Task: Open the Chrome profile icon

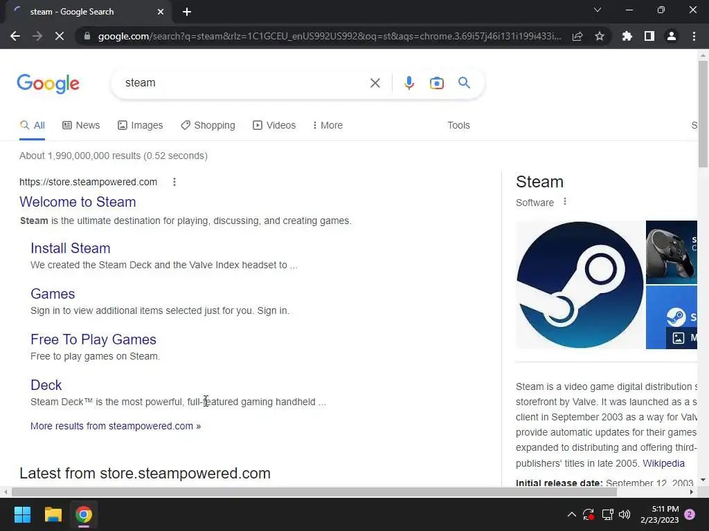Action: pos(672,36)
